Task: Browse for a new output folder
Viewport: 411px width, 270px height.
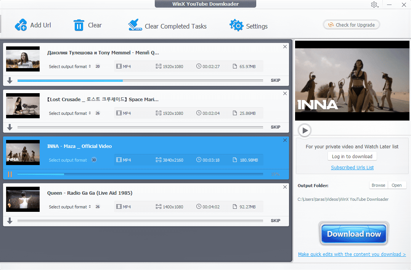Action: pos(379,185)
